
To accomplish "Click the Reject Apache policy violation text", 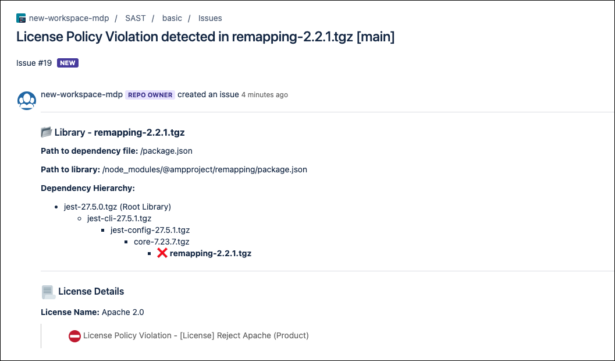I will [195, 335].
